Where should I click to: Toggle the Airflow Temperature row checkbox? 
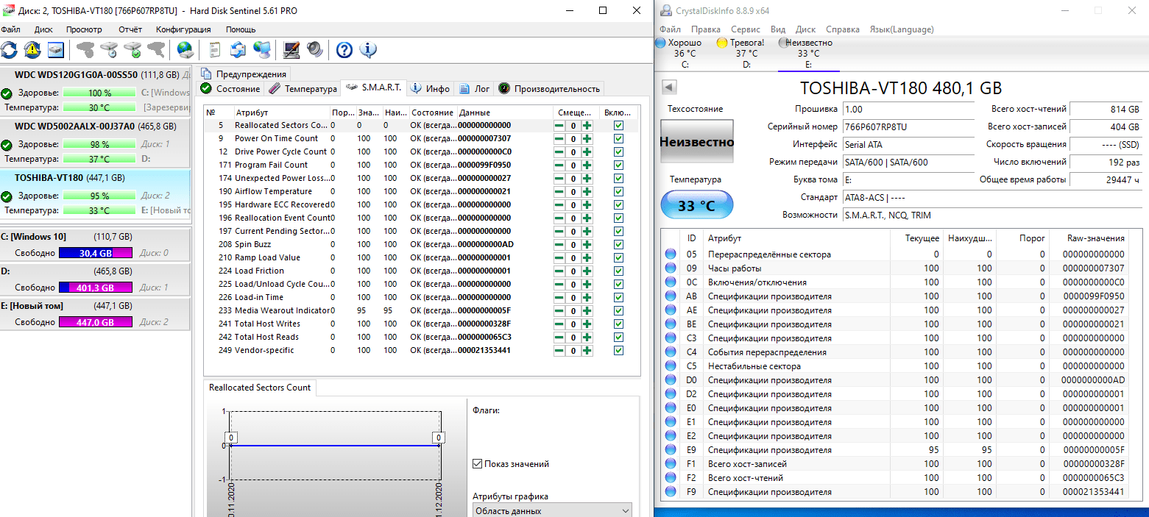[x=619, y=191]
